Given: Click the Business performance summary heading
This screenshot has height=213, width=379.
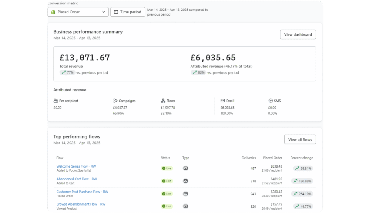Looking at the screenshot, I should pos(88,32).
